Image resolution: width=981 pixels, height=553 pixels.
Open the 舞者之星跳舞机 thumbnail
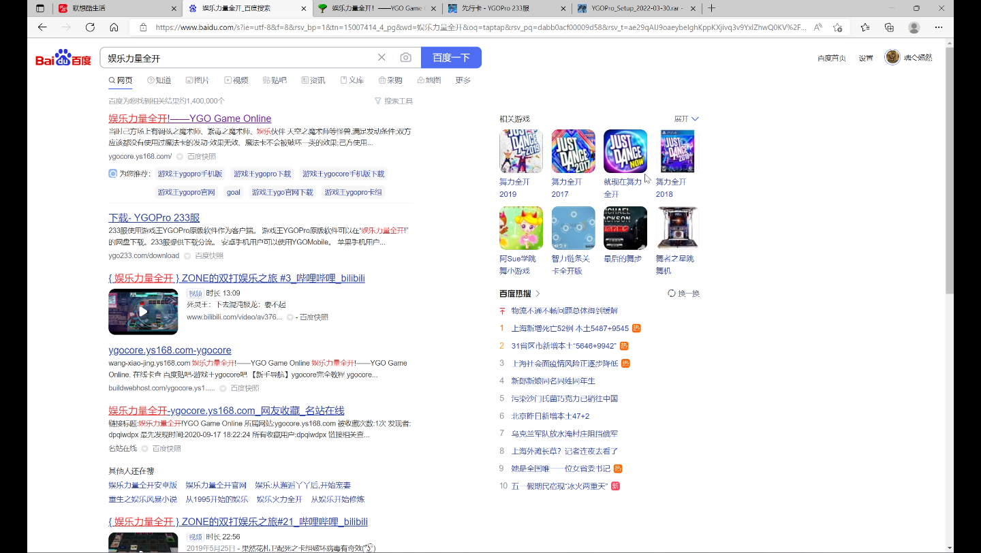678,228
